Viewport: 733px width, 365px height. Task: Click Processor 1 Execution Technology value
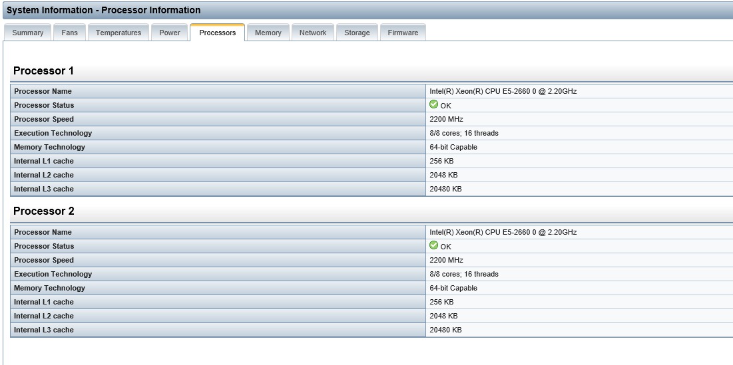tap(464, 133)
